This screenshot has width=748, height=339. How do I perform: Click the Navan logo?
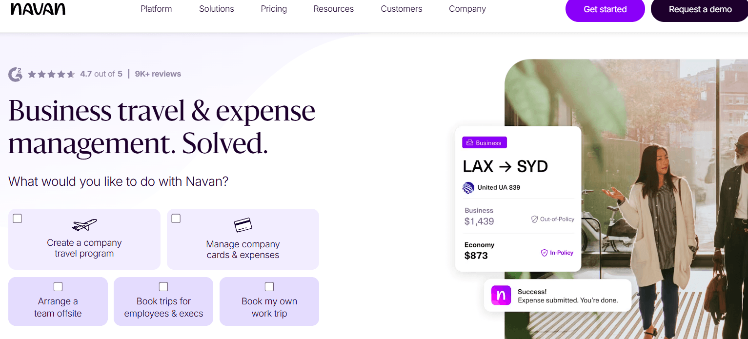click(x=38, y=9)
